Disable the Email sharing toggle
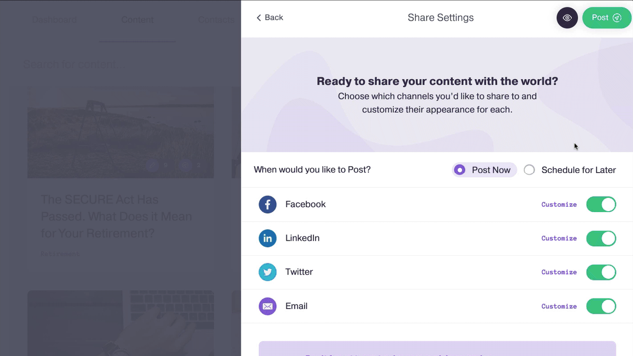Screen dimensions: 633x356 (601, 306)
